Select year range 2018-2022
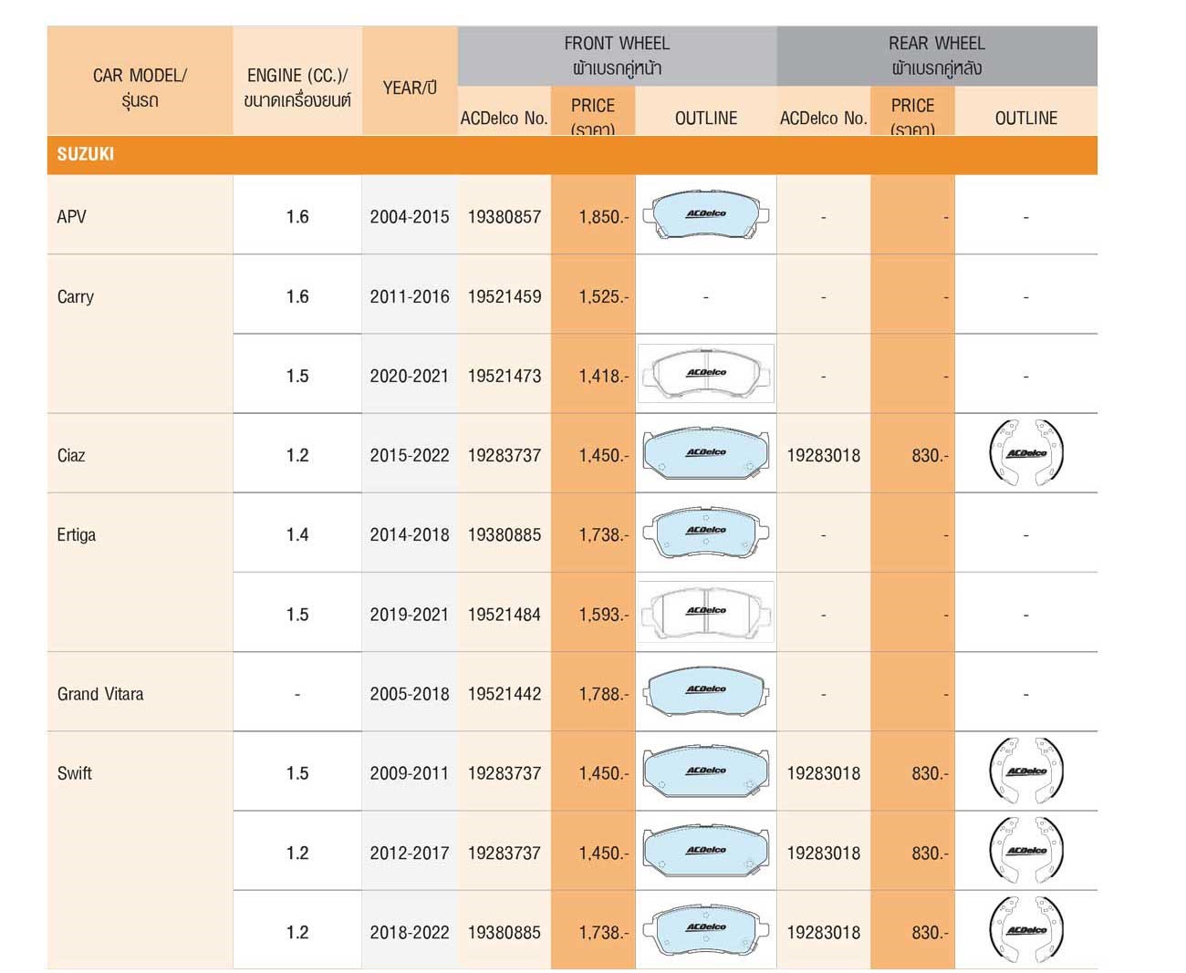The height and width of the screenshot is (973, 1186). 410,933
